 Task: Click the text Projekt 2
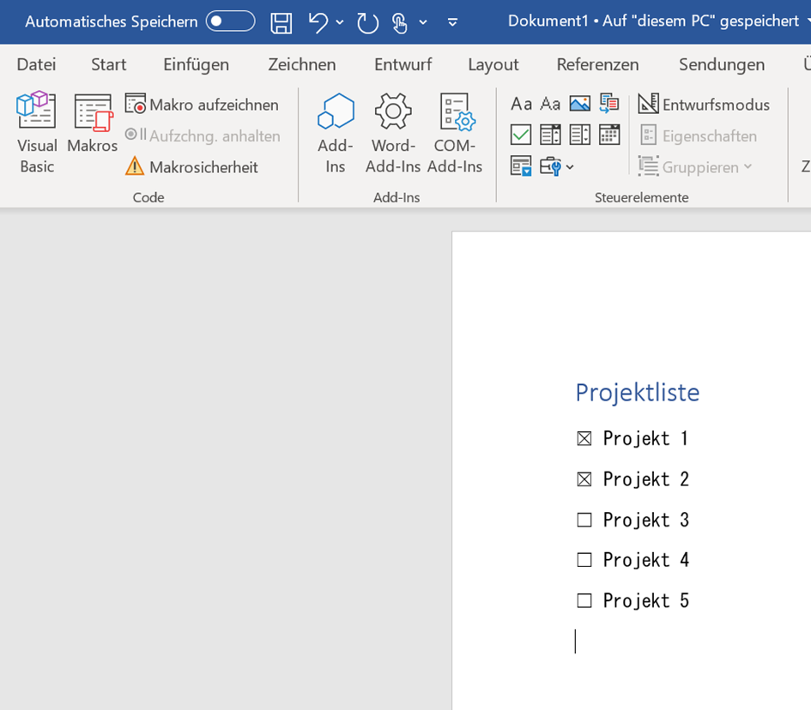coord(645,479)
